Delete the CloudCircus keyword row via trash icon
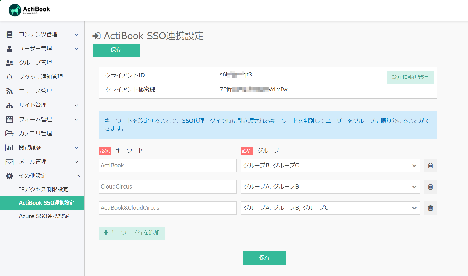This screenshot has width=468, height=276. pyautogui.click(x=430, y=187)
